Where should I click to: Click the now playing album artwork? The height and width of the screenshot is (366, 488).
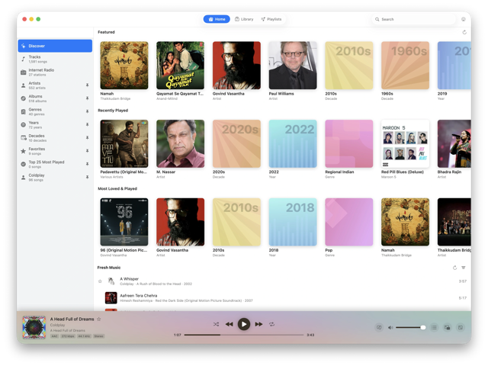34,327
